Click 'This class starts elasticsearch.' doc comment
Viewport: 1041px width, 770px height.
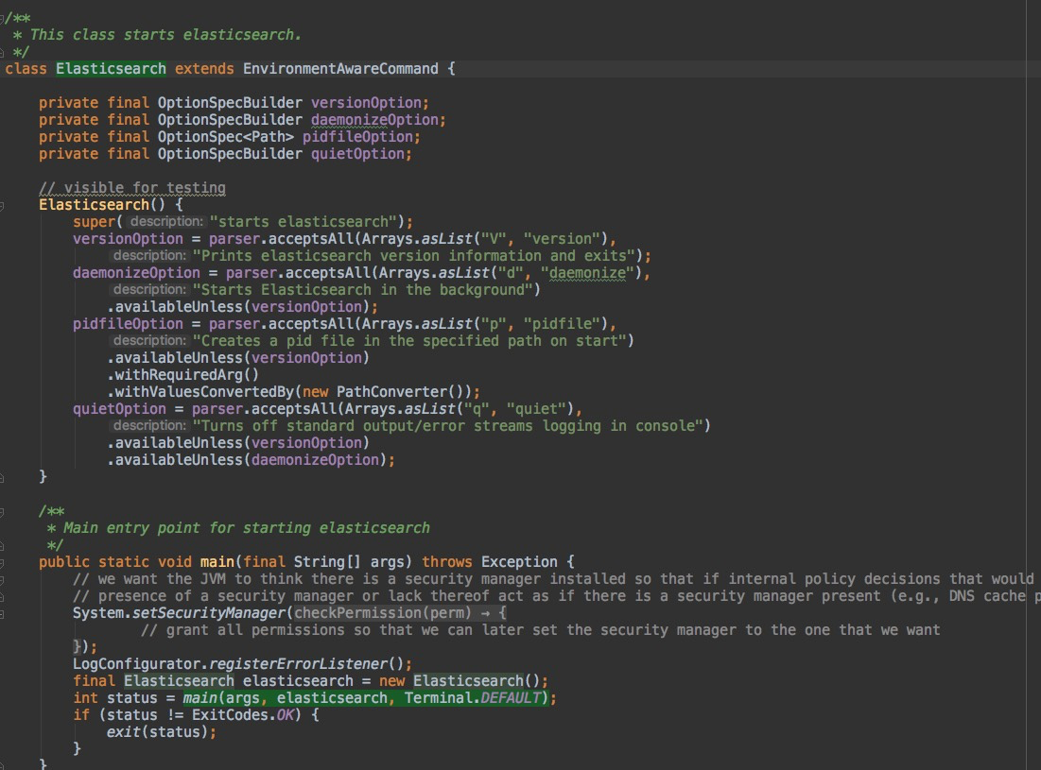click(x=165, y=35)
